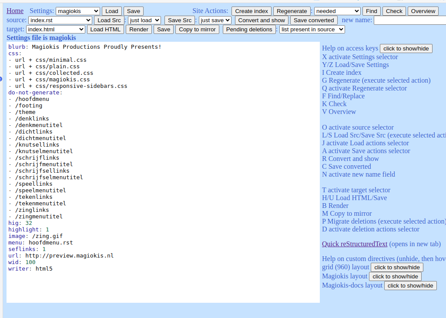Viewport: 446px width, 318px height.
Task: Open the list present in source dropdown
Action: pos(312,29)
